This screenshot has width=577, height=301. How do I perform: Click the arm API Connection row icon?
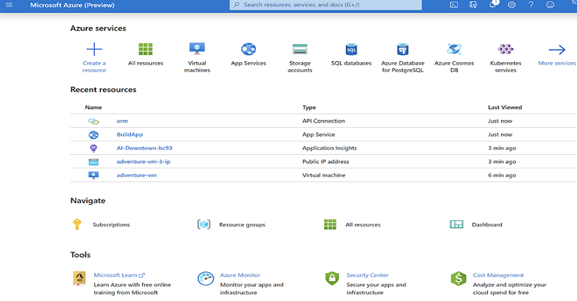click(x=93, y=121)
